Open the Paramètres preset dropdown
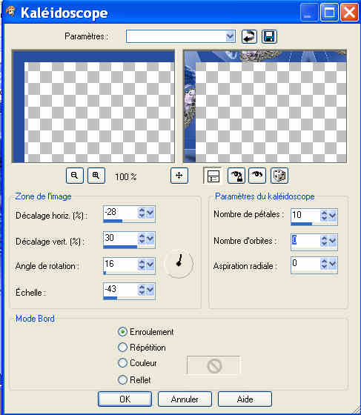 pos(230,36)
